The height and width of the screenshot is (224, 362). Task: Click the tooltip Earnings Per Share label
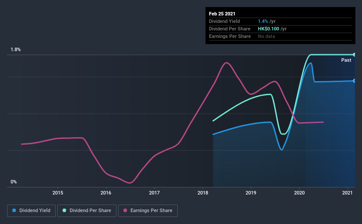coord(230,36)
